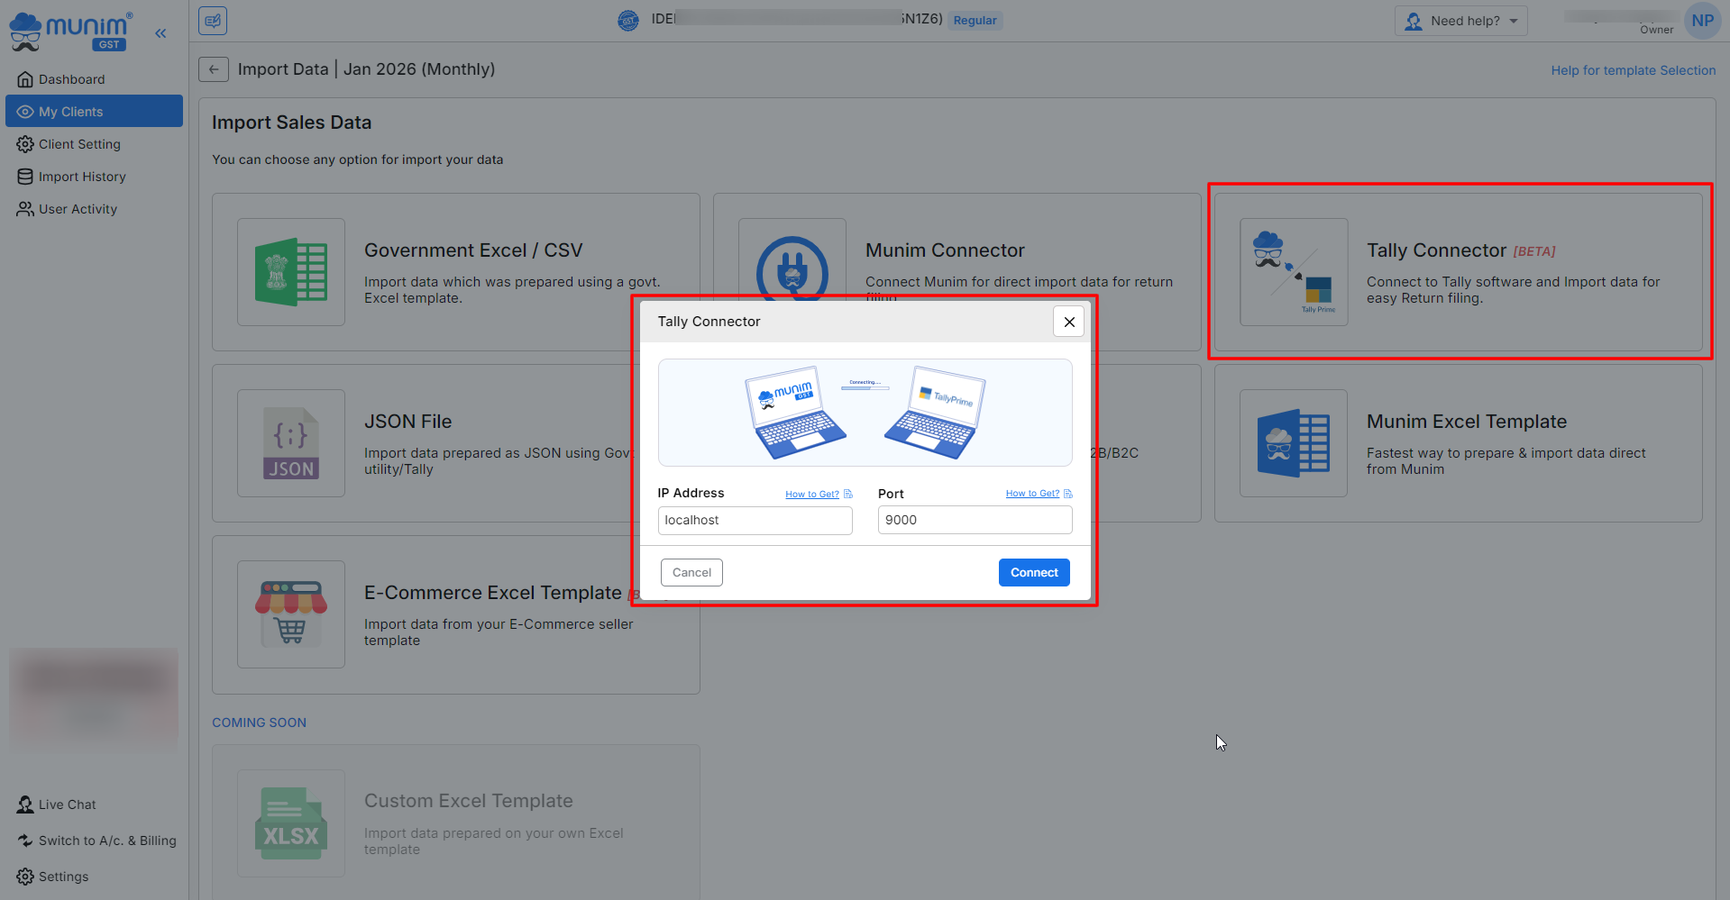Click the NP user avatar
The image size is (1730, 900).
tap(1701, 21)
